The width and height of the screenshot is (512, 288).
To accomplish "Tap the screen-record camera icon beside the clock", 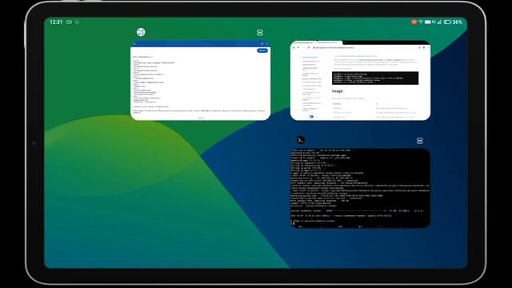I will click(70, 22).
